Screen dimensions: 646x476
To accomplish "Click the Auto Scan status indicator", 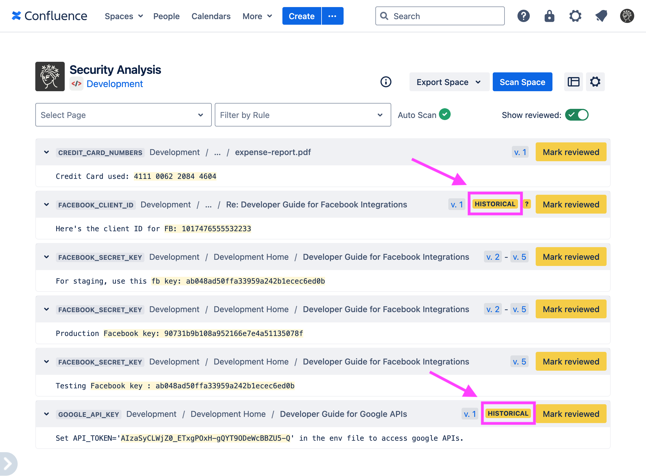I will click(444, 114).
